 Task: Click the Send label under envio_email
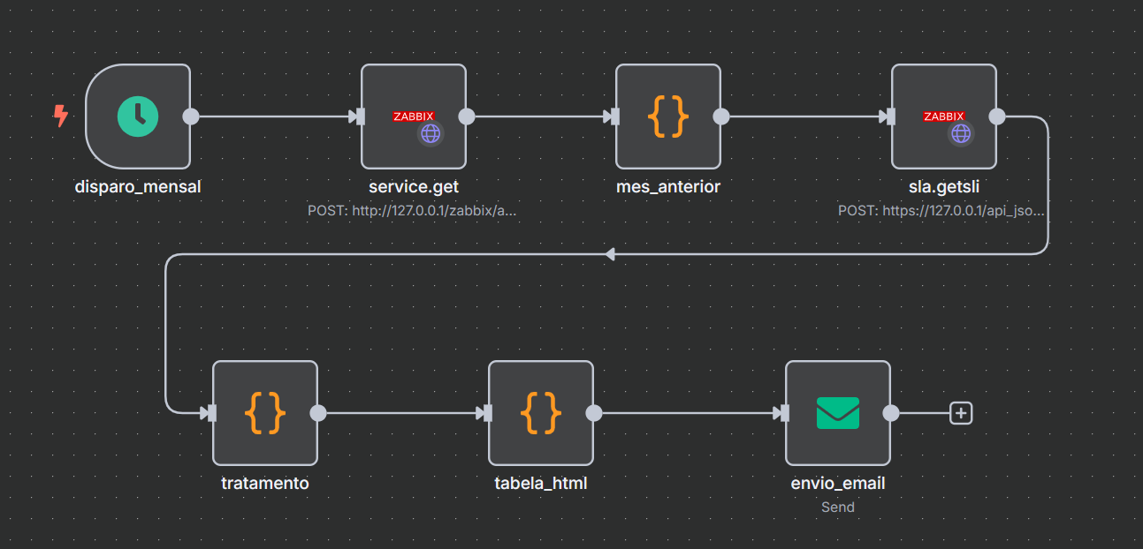tap(838, 507)
